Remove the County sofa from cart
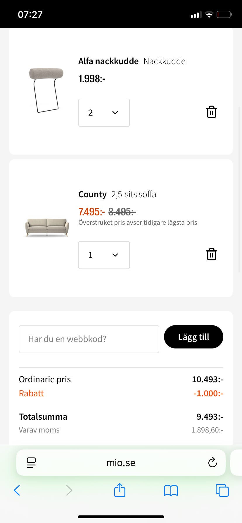The image size is (242, 523). [211, 254]
